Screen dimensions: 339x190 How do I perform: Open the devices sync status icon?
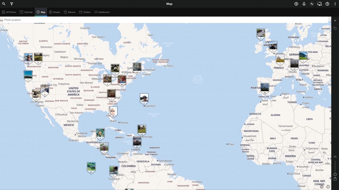[320, 4]
